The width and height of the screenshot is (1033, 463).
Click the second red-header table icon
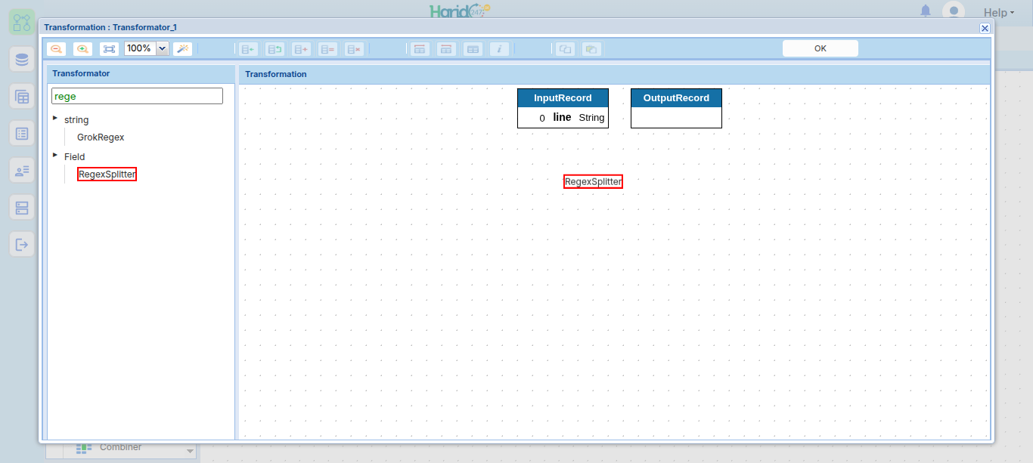[446, 48]
